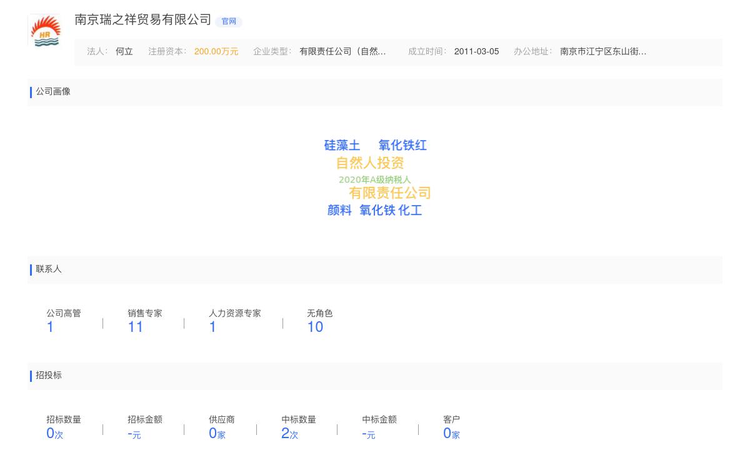Select the 硅藻土 keyword tag
The height and width of the screenshot is (470, 750).
point(342,146)
